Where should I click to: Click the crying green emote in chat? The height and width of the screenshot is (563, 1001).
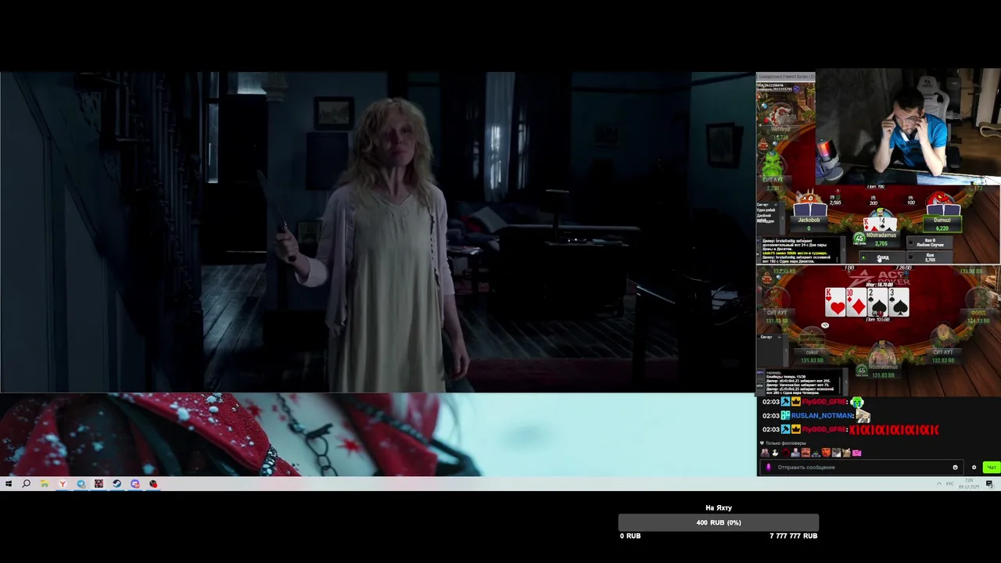click(857, 402)
